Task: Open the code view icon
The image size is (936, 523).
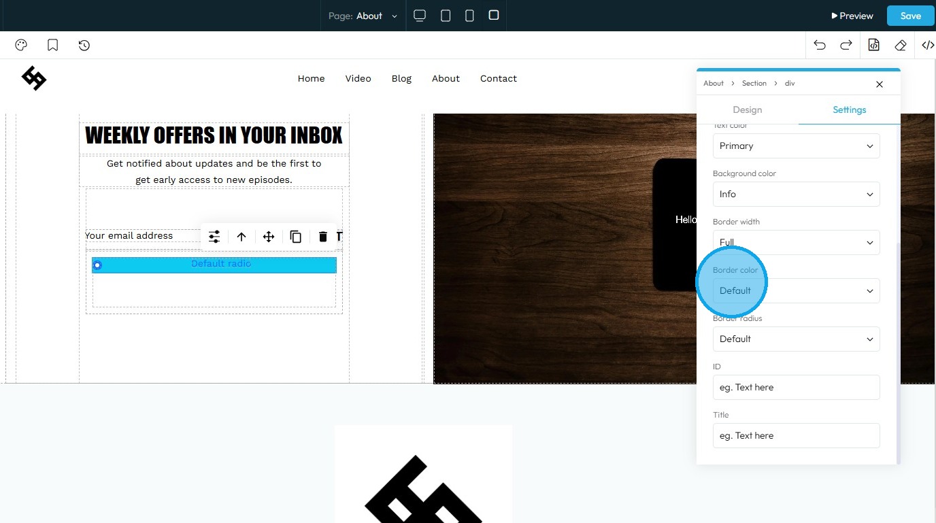Action: pyautogui.click(x=928, y=46)
